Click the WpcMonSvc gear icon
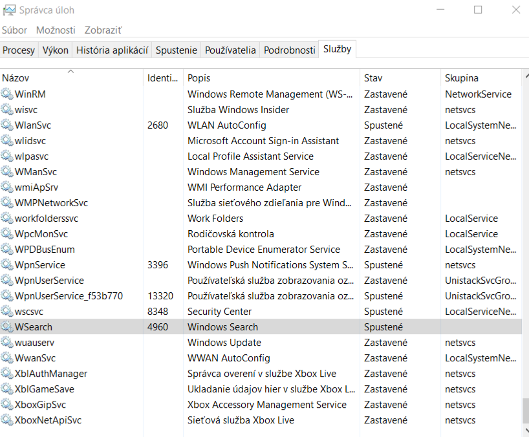The image size is (529, 437). click(6, 233)
